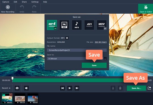Open output format settings gear
This screenshot has height=105, width=153.
[x=67, y=38]
